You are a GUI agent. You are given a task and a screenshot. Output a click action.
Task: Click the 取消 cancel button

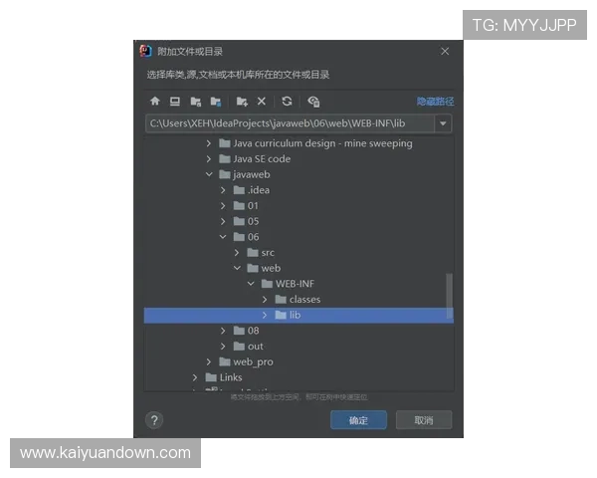[x=423, y=420]
